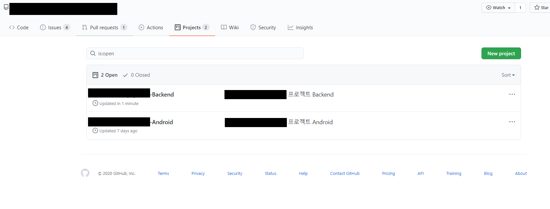Switch to the Issues tab
This screenshot has height=209, width=550.
(55, 28)
